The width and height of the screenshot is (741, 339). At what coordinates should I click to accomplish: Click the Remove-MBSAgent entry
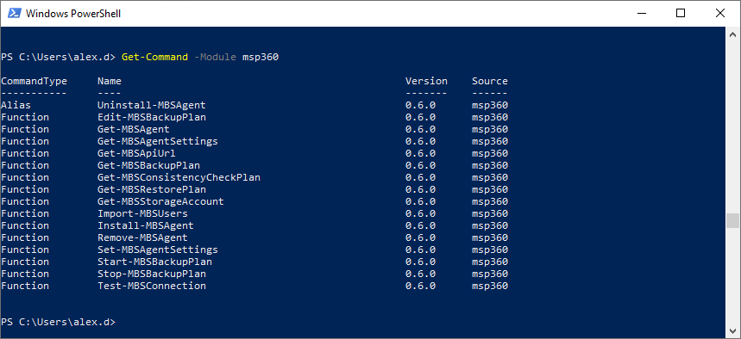(x=142, y=237)
